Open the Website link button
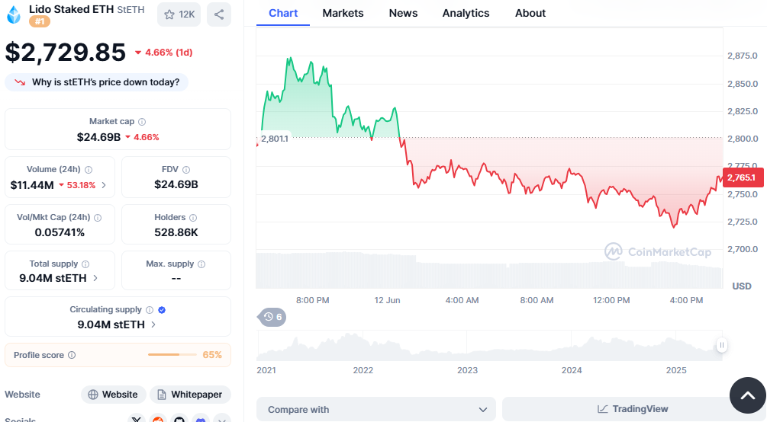Viewport: 767px width, 422px height. pyautogui.click(x=113, y=394)
